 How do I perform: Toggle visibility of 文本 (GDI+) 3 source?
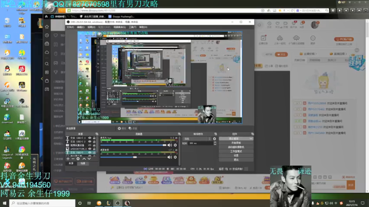[89, 138]
